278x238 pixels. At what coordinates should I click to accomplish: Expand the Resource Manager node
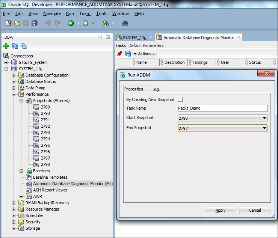tap(14, 209)
